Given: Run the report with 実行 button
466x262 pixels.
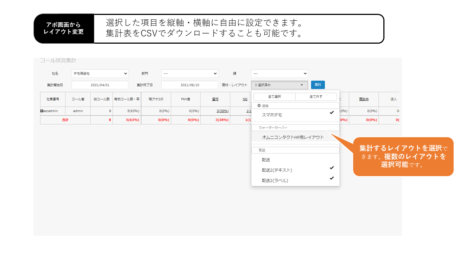Looking at the screenshot, I should click(x=318, y=85).
